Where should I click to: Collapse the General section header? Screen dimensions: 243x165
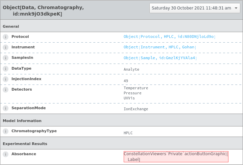coord(11,26)
